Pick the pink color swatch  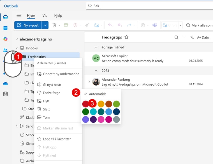pyautogui.click(x=101, y=120)
